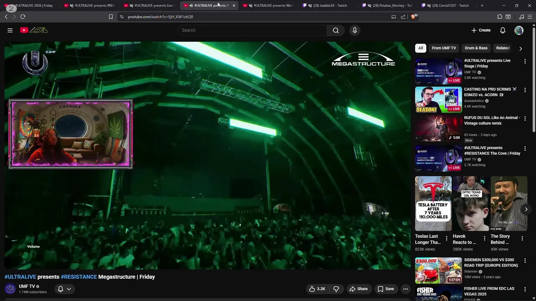Toggle the subscription notification bell for UMF TV
This screenshot has height=301, width=536.
pos(60,289)
